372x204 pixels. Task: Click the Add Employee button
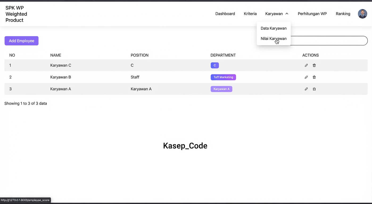click(x=22, y=41)
